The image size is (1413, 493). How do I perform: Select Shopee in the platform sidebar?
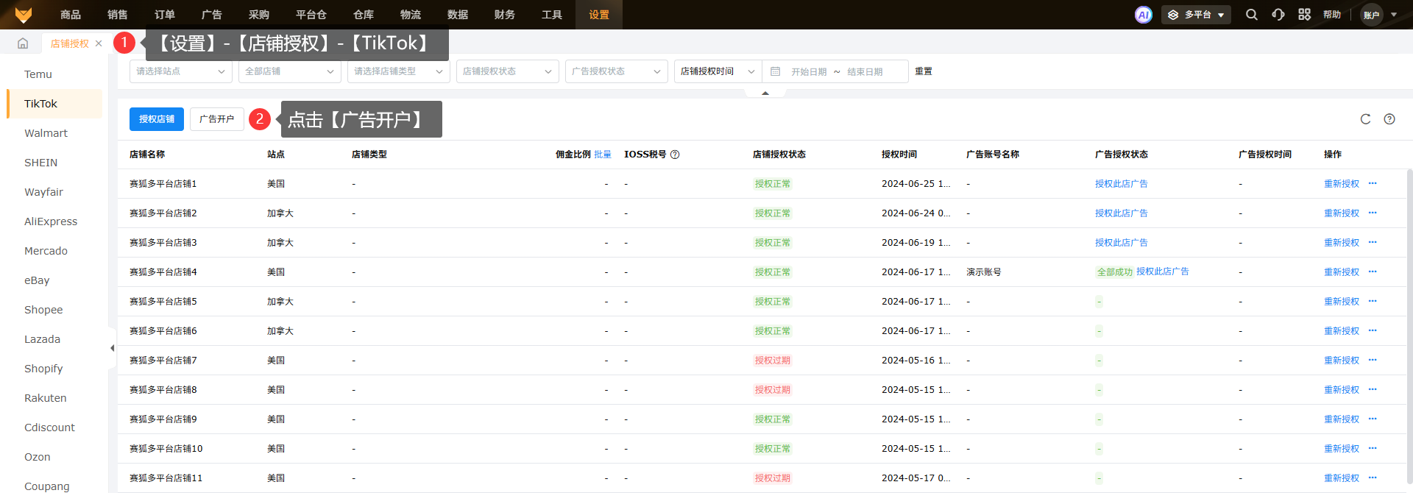(43, 310)
